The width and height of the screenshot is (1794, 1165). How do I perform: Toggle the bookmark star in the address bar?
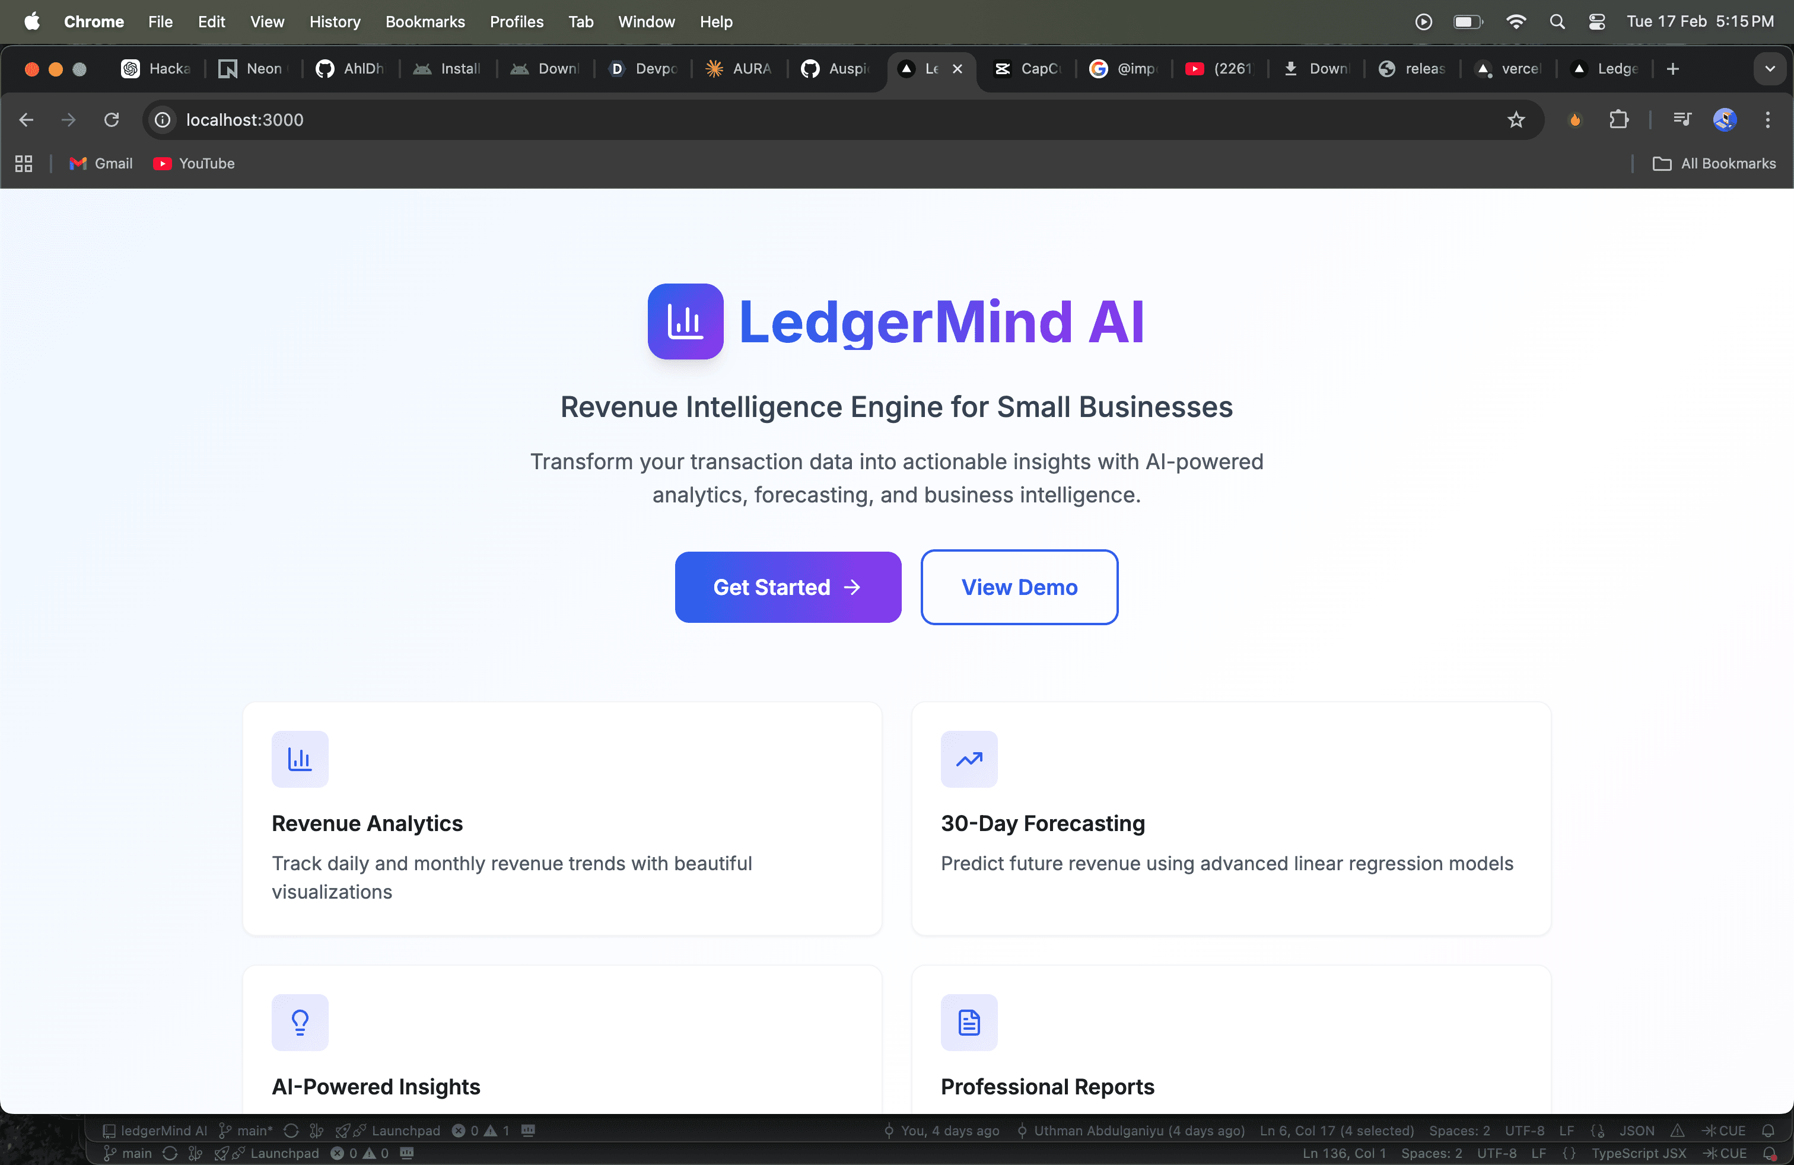pyautogui.click(x=1516, y=119)
